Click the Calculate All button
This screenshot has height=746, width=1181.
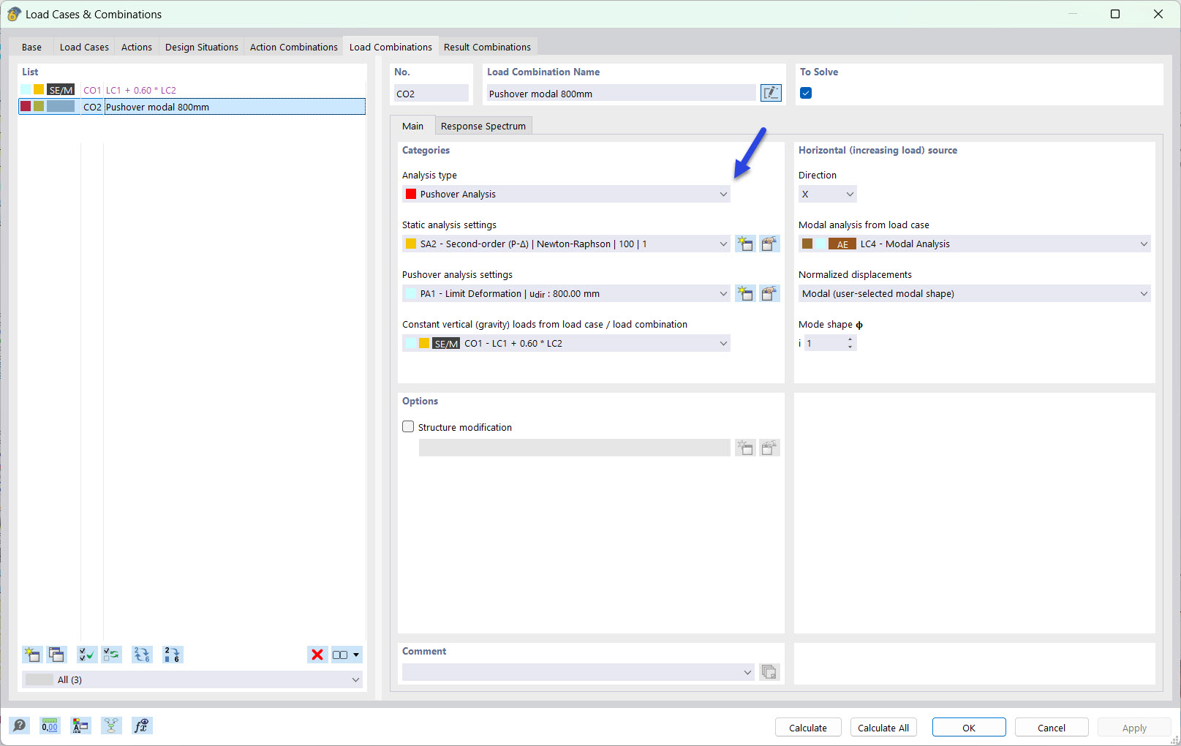coord(883,728)
